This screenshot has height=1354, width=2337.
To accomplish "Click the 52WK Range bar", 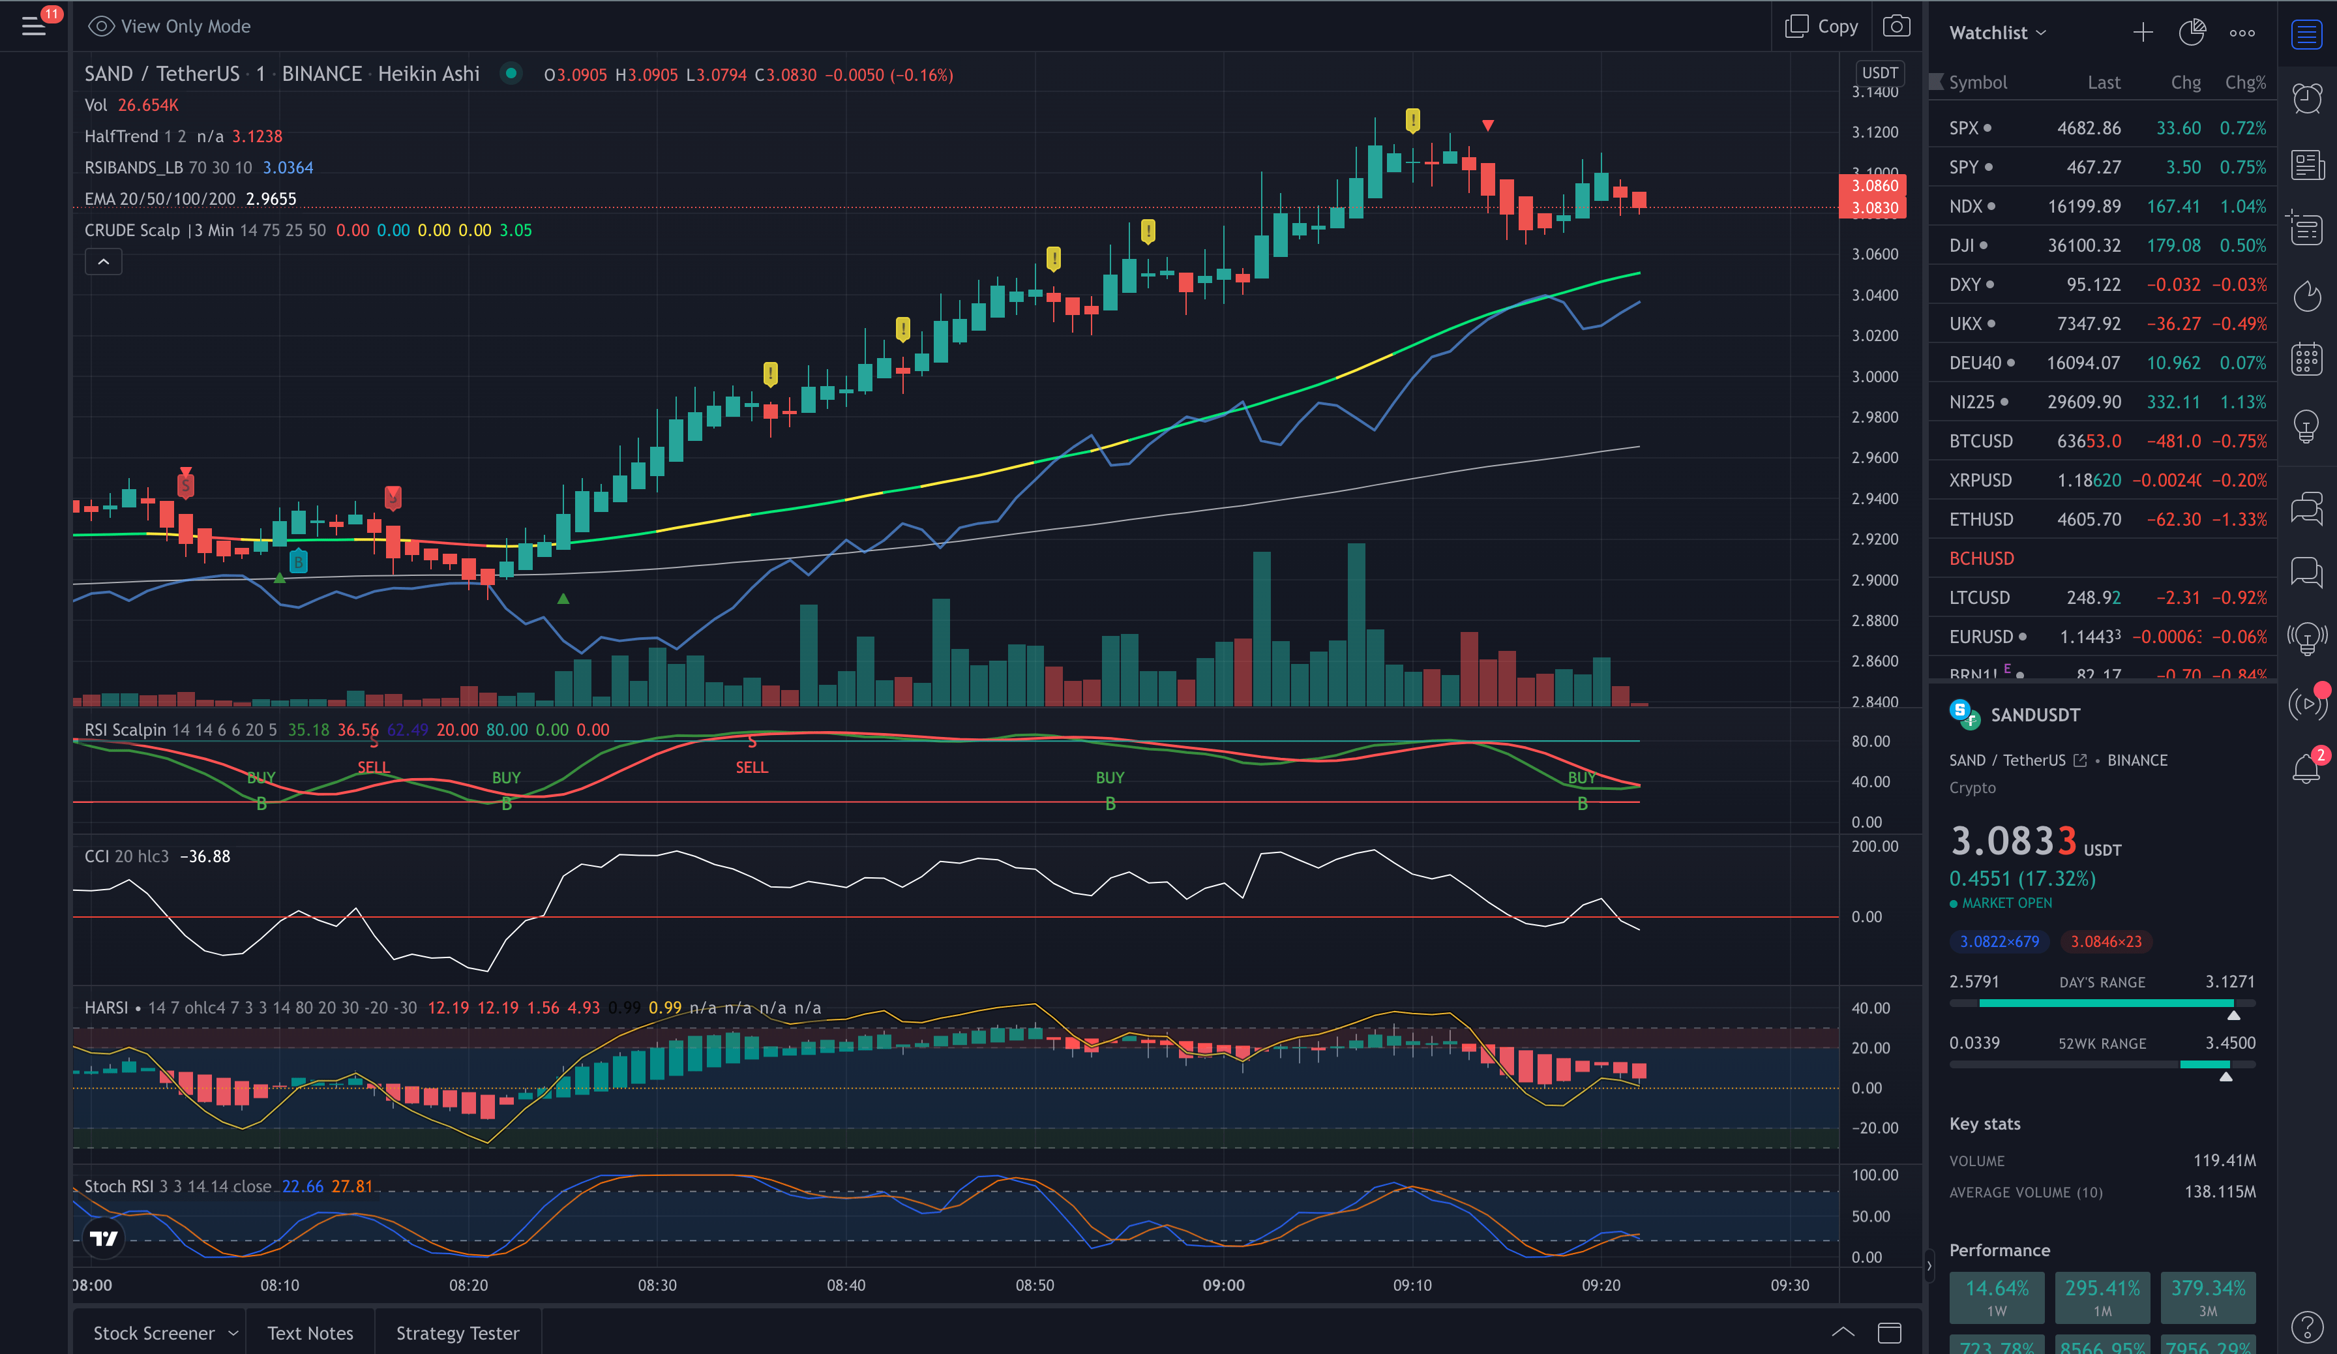I will click(2102, 1064).
